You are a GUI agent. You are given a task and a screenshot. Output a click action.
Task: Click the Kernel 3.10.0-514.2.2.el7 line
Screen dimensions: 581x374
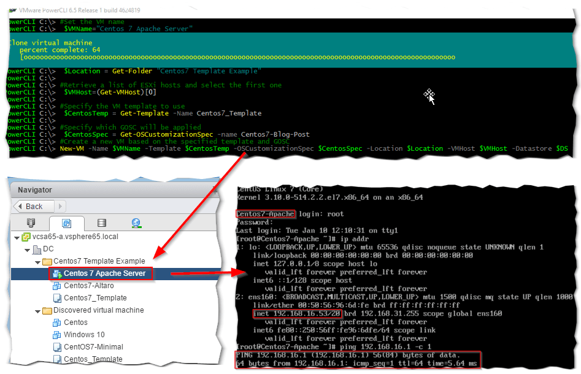(x=330, y=197)
